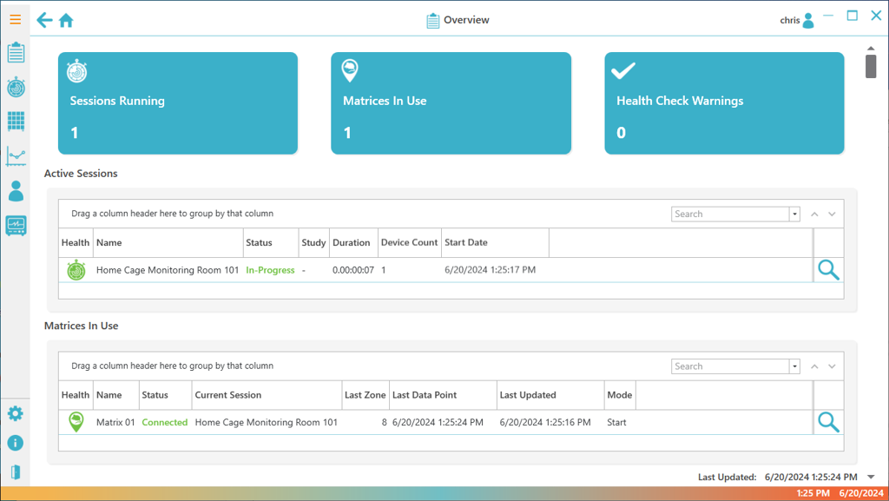Open the users icon in the sidebar
This screenshot has height=501, width=889.
click(x=16, y=191)
